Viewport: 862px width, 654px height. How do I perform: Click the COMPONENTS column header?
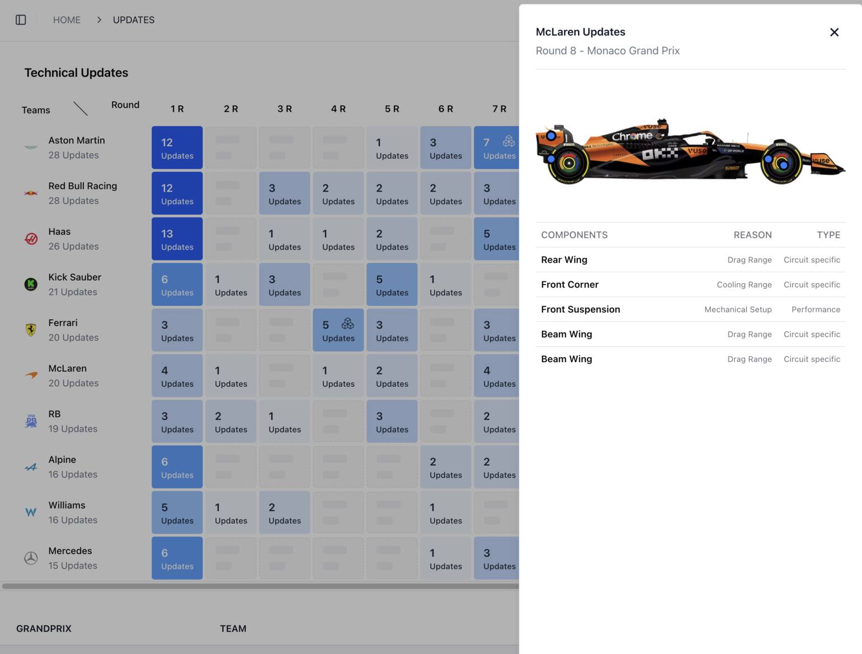(574, 235)
